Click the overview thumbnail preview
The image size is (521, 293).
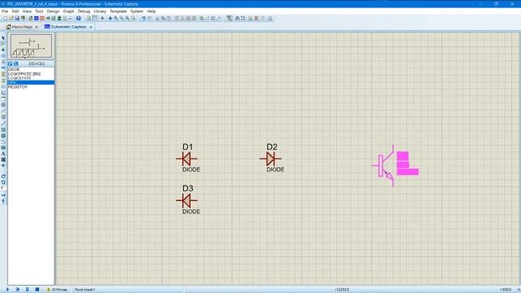tap(31, 46)
